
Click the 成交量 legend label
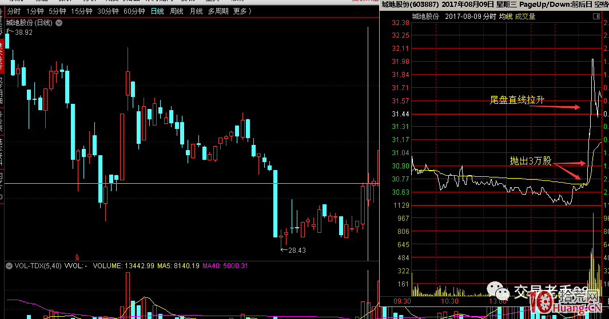click(x=525, y=17)
